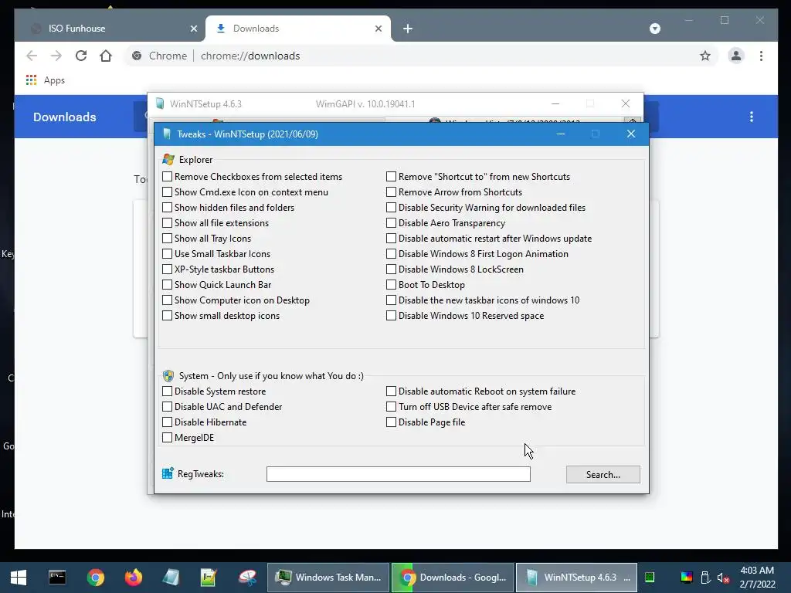
Task: Enable Show Quick Launch Bar
Action: coord(216,285)
